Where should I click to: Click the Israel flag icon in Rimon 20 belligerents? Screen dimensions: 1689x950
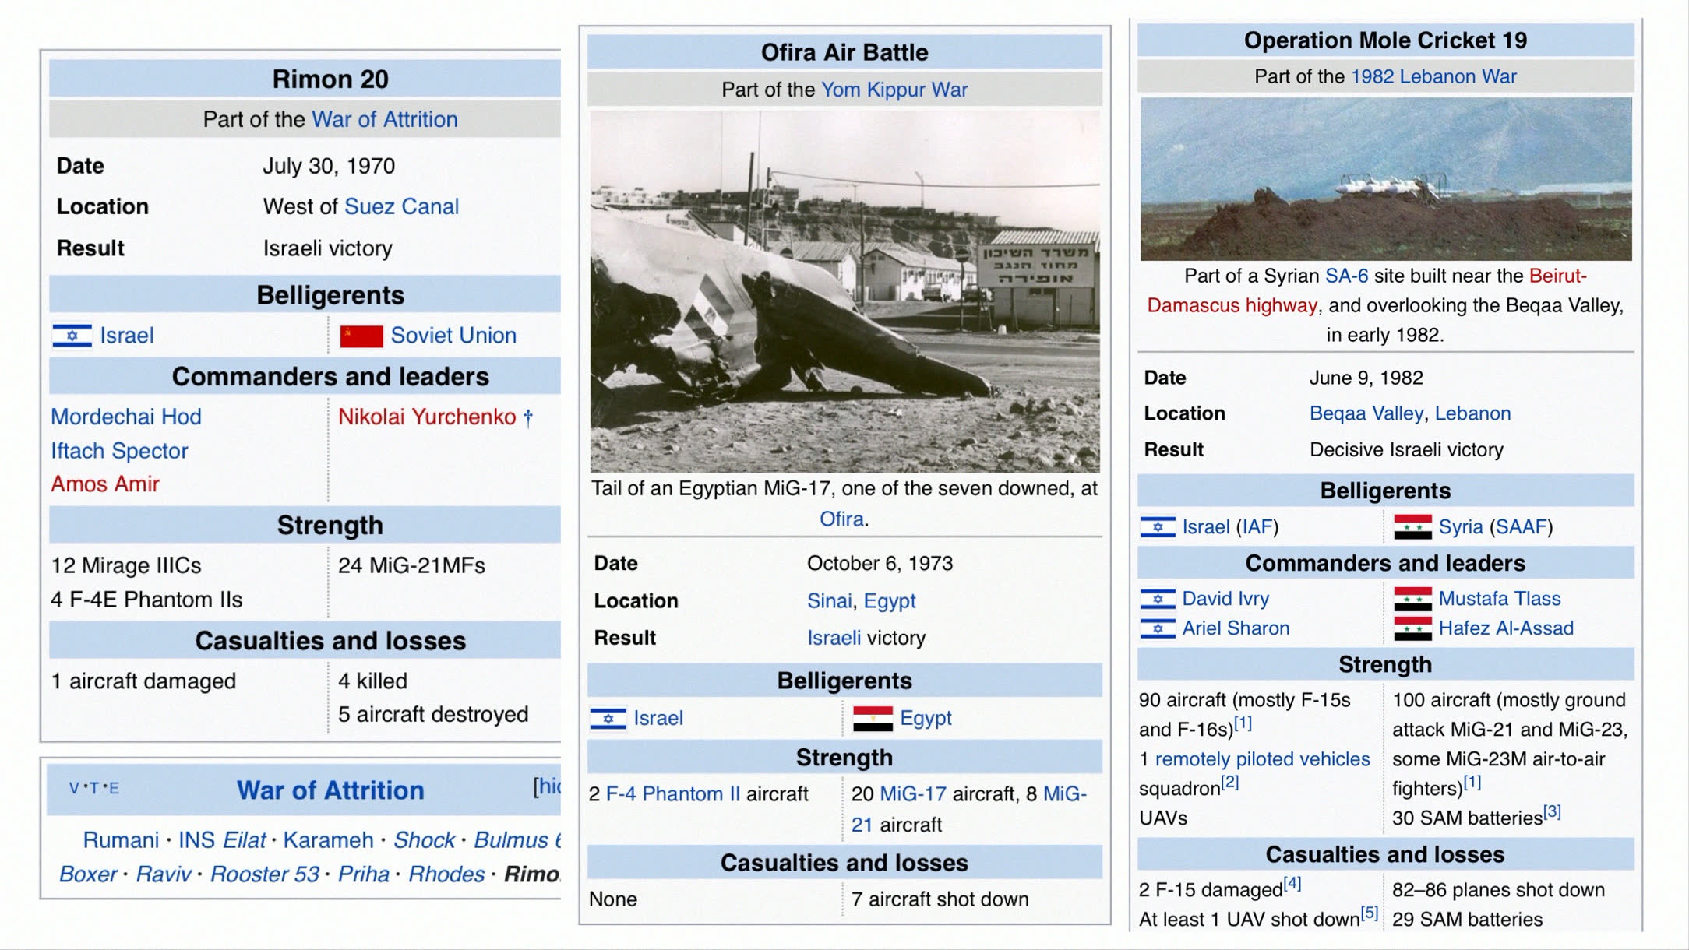tap(72, 336)
